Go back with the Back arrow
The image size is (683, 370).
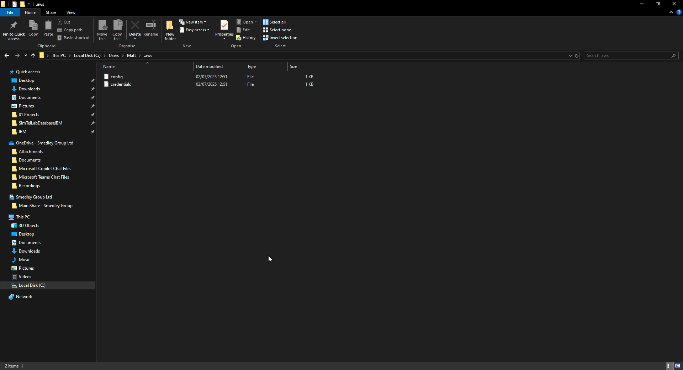7,55
